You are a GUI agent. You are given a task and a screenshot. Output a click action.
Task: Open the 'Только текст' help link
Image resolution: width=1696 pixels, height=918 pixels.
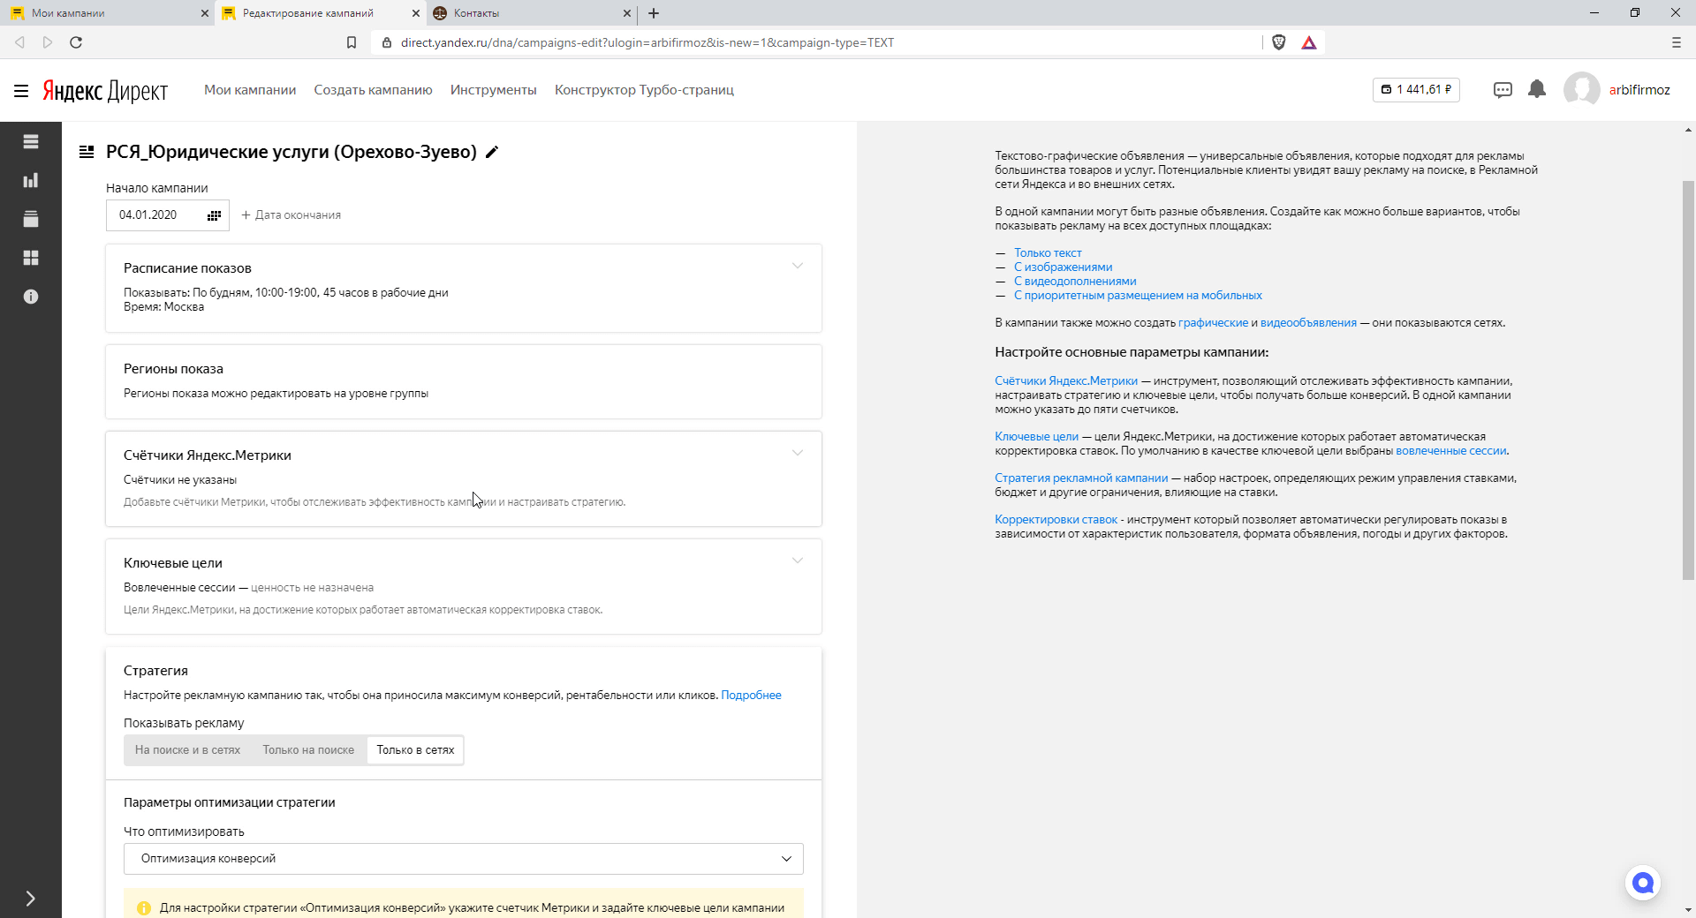1048,253
